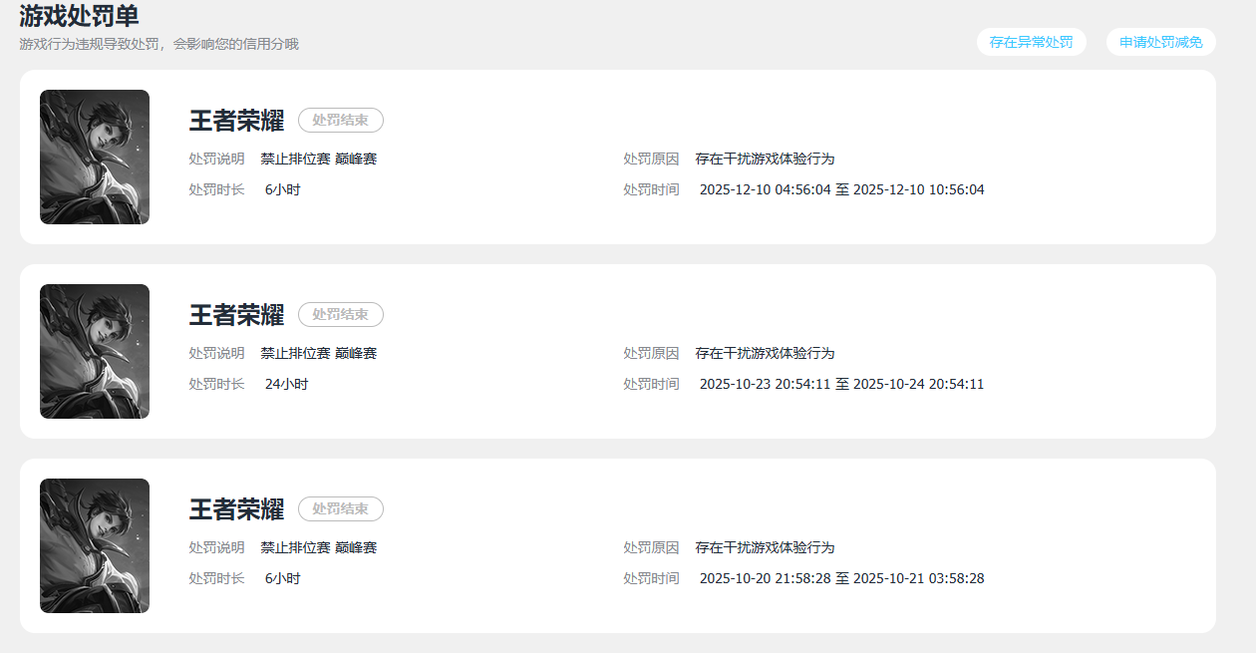Click the 存在异常处罚 button
Image resolution: width=1256 pixels, height=653 pixels.
(1031, 42)
